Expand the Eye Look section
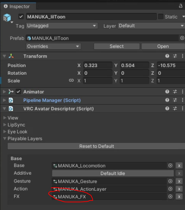185x210 pixels. coord(5,131)
